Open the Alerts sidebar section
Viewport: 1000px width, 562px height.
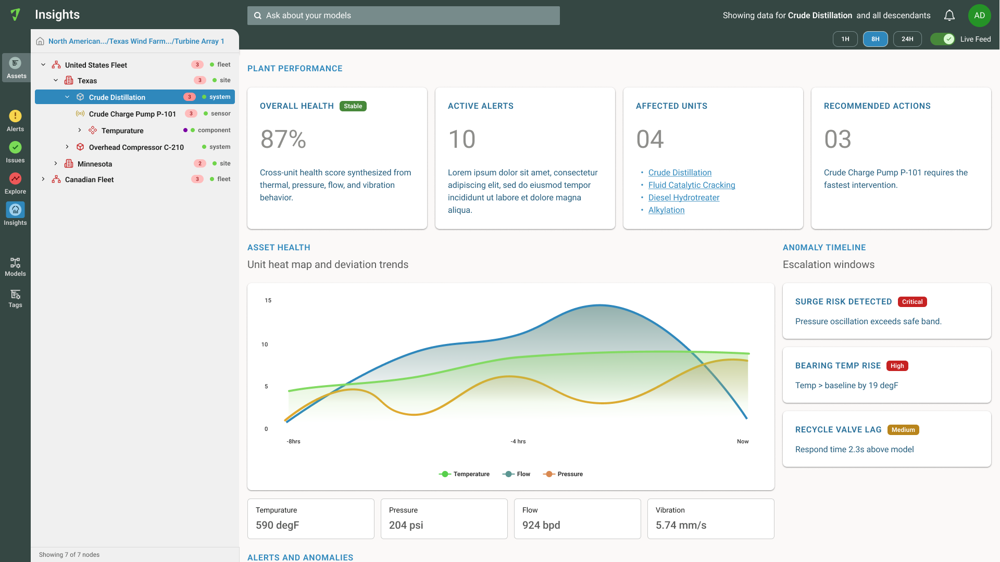tap(16, 121)
